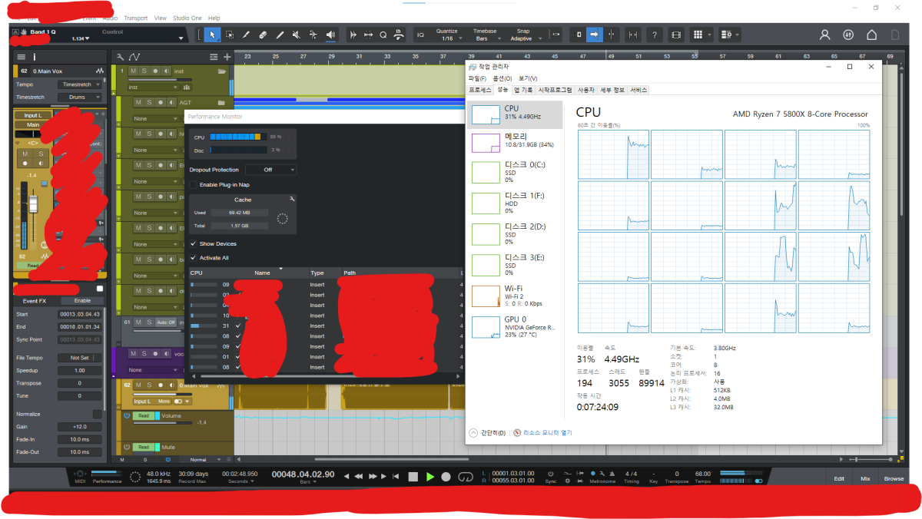Viewport: 922px width, 519px height.
Task: Stop the transport
Action: tap(413, 477)
